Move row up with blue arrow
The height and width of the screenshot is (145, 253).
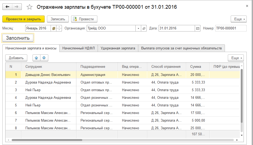click(x=36, y=58)
